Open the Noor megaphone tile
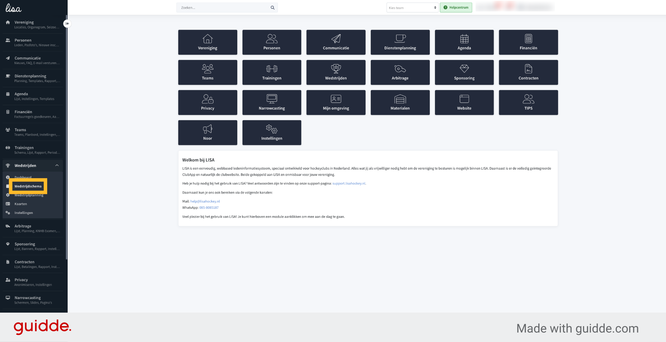Viewport: 666px width, 342px height. click(207, 133)
